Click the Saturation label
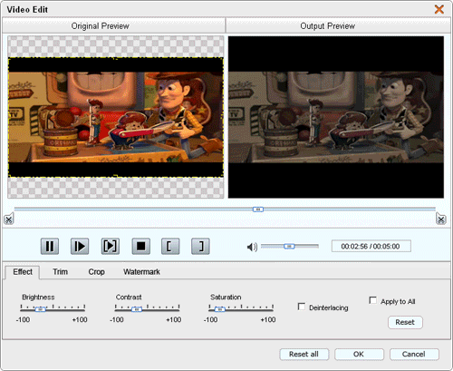The image size is (453, 371). coord(226,298)
